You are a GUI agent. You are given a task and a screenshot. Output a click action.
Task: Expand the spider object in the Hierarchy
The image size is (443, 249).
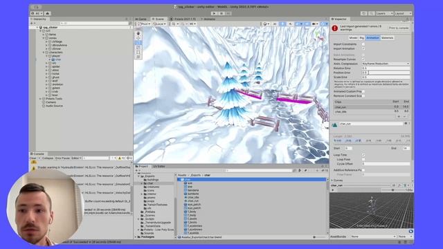(46, 66)
